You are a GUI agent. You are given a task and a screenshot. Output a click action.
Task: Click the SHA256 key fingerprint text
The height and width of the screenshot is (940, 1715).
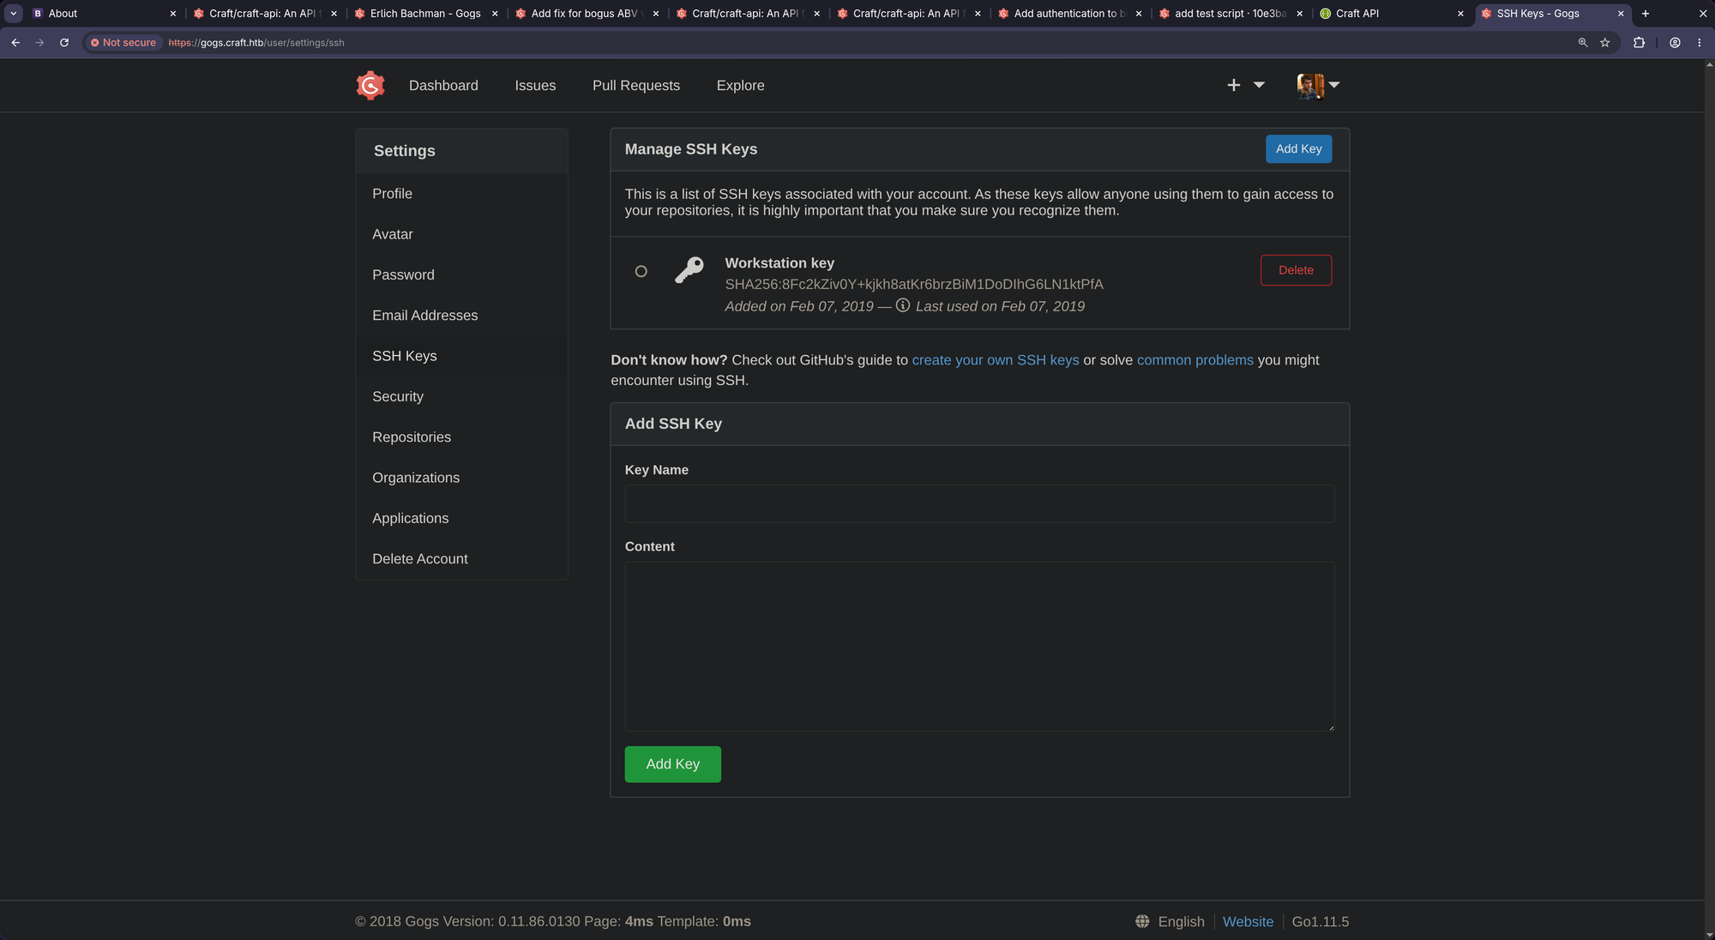point(914,284)
